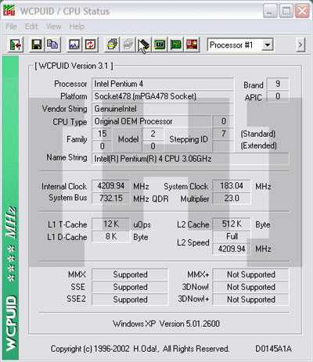The width and height of the screenshot is (313, 362).
Task: Click the System Bus value 732.15
Action: pyautogui.click(x=111, y=199)
